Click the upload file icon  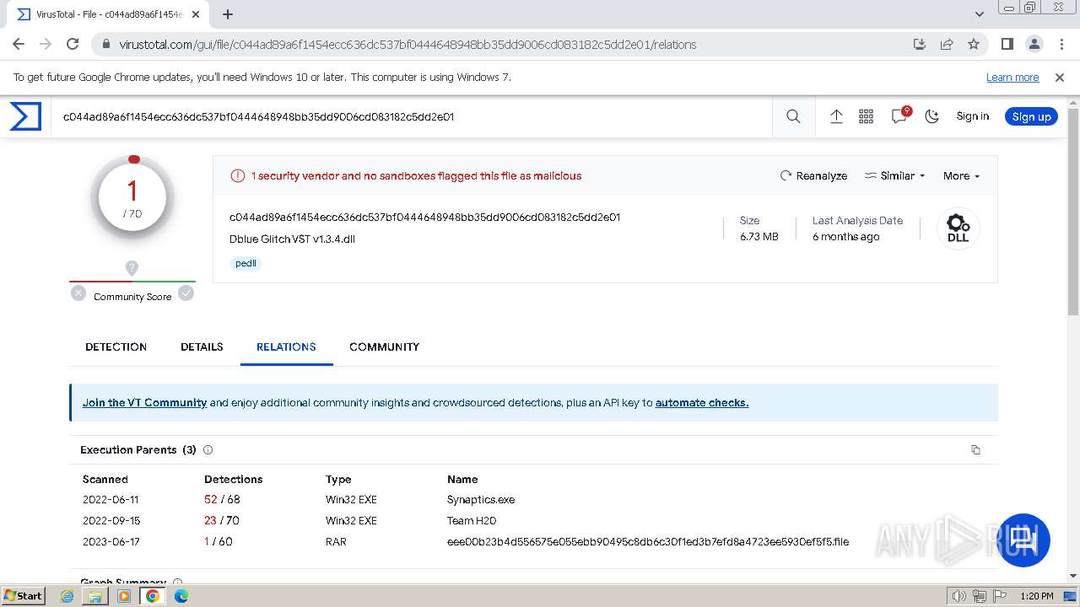(836, 116)
